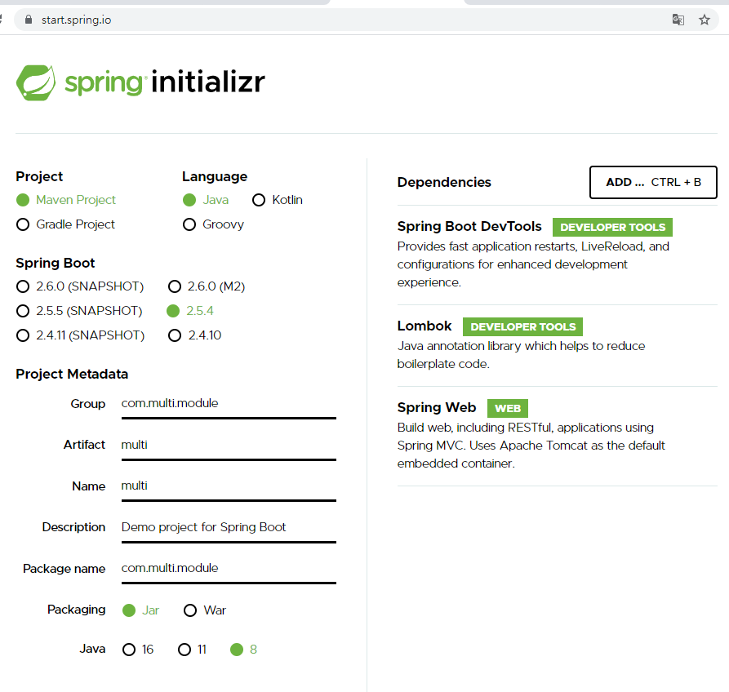Choose Groovy as the language
729x692 pixels.
click(189, 224)
